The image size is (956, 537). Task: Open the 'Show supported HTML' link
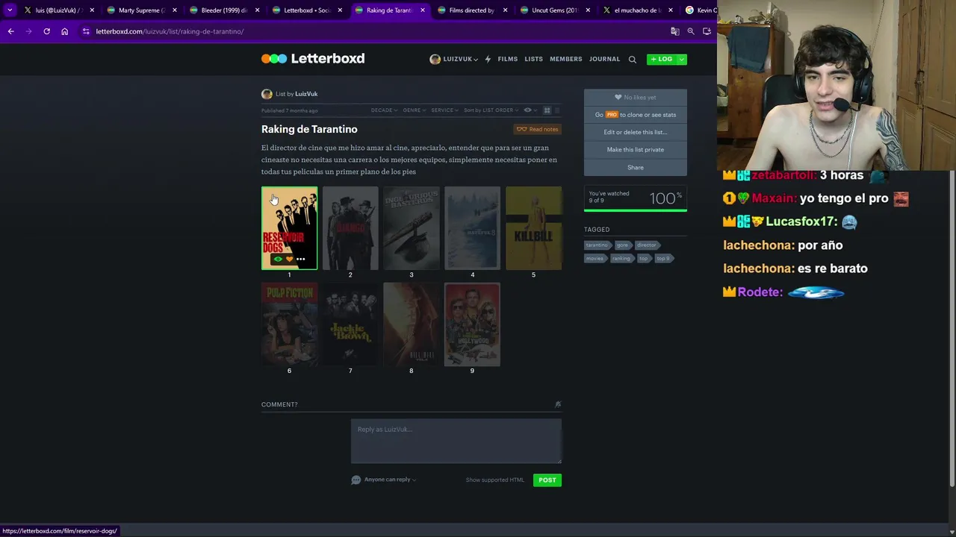pos(495,480)
